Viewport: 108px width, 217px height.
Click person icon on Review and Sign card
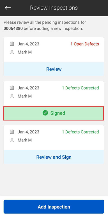(12, 140)
